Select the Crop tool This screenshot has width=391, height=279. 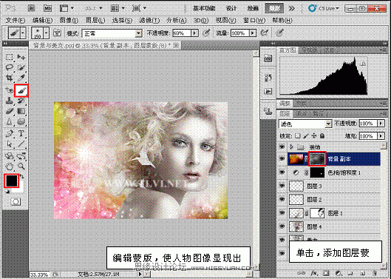click(x=10, y=78)
